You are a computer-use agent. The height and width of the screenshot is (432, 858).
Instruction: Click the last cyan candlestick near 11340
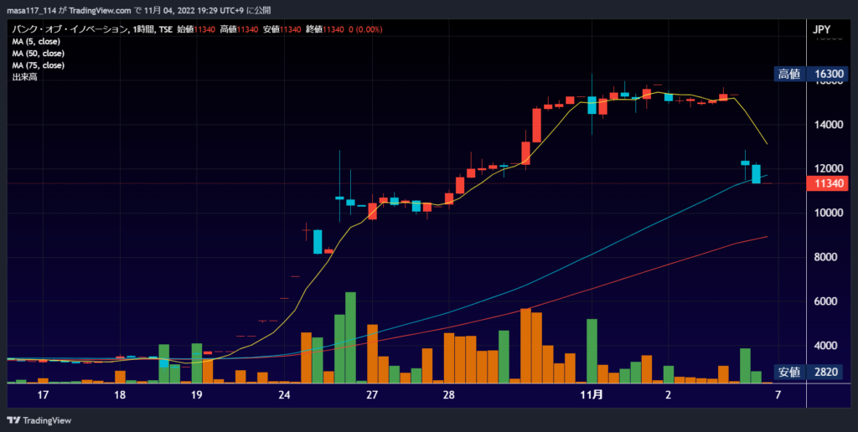[757, 173]
